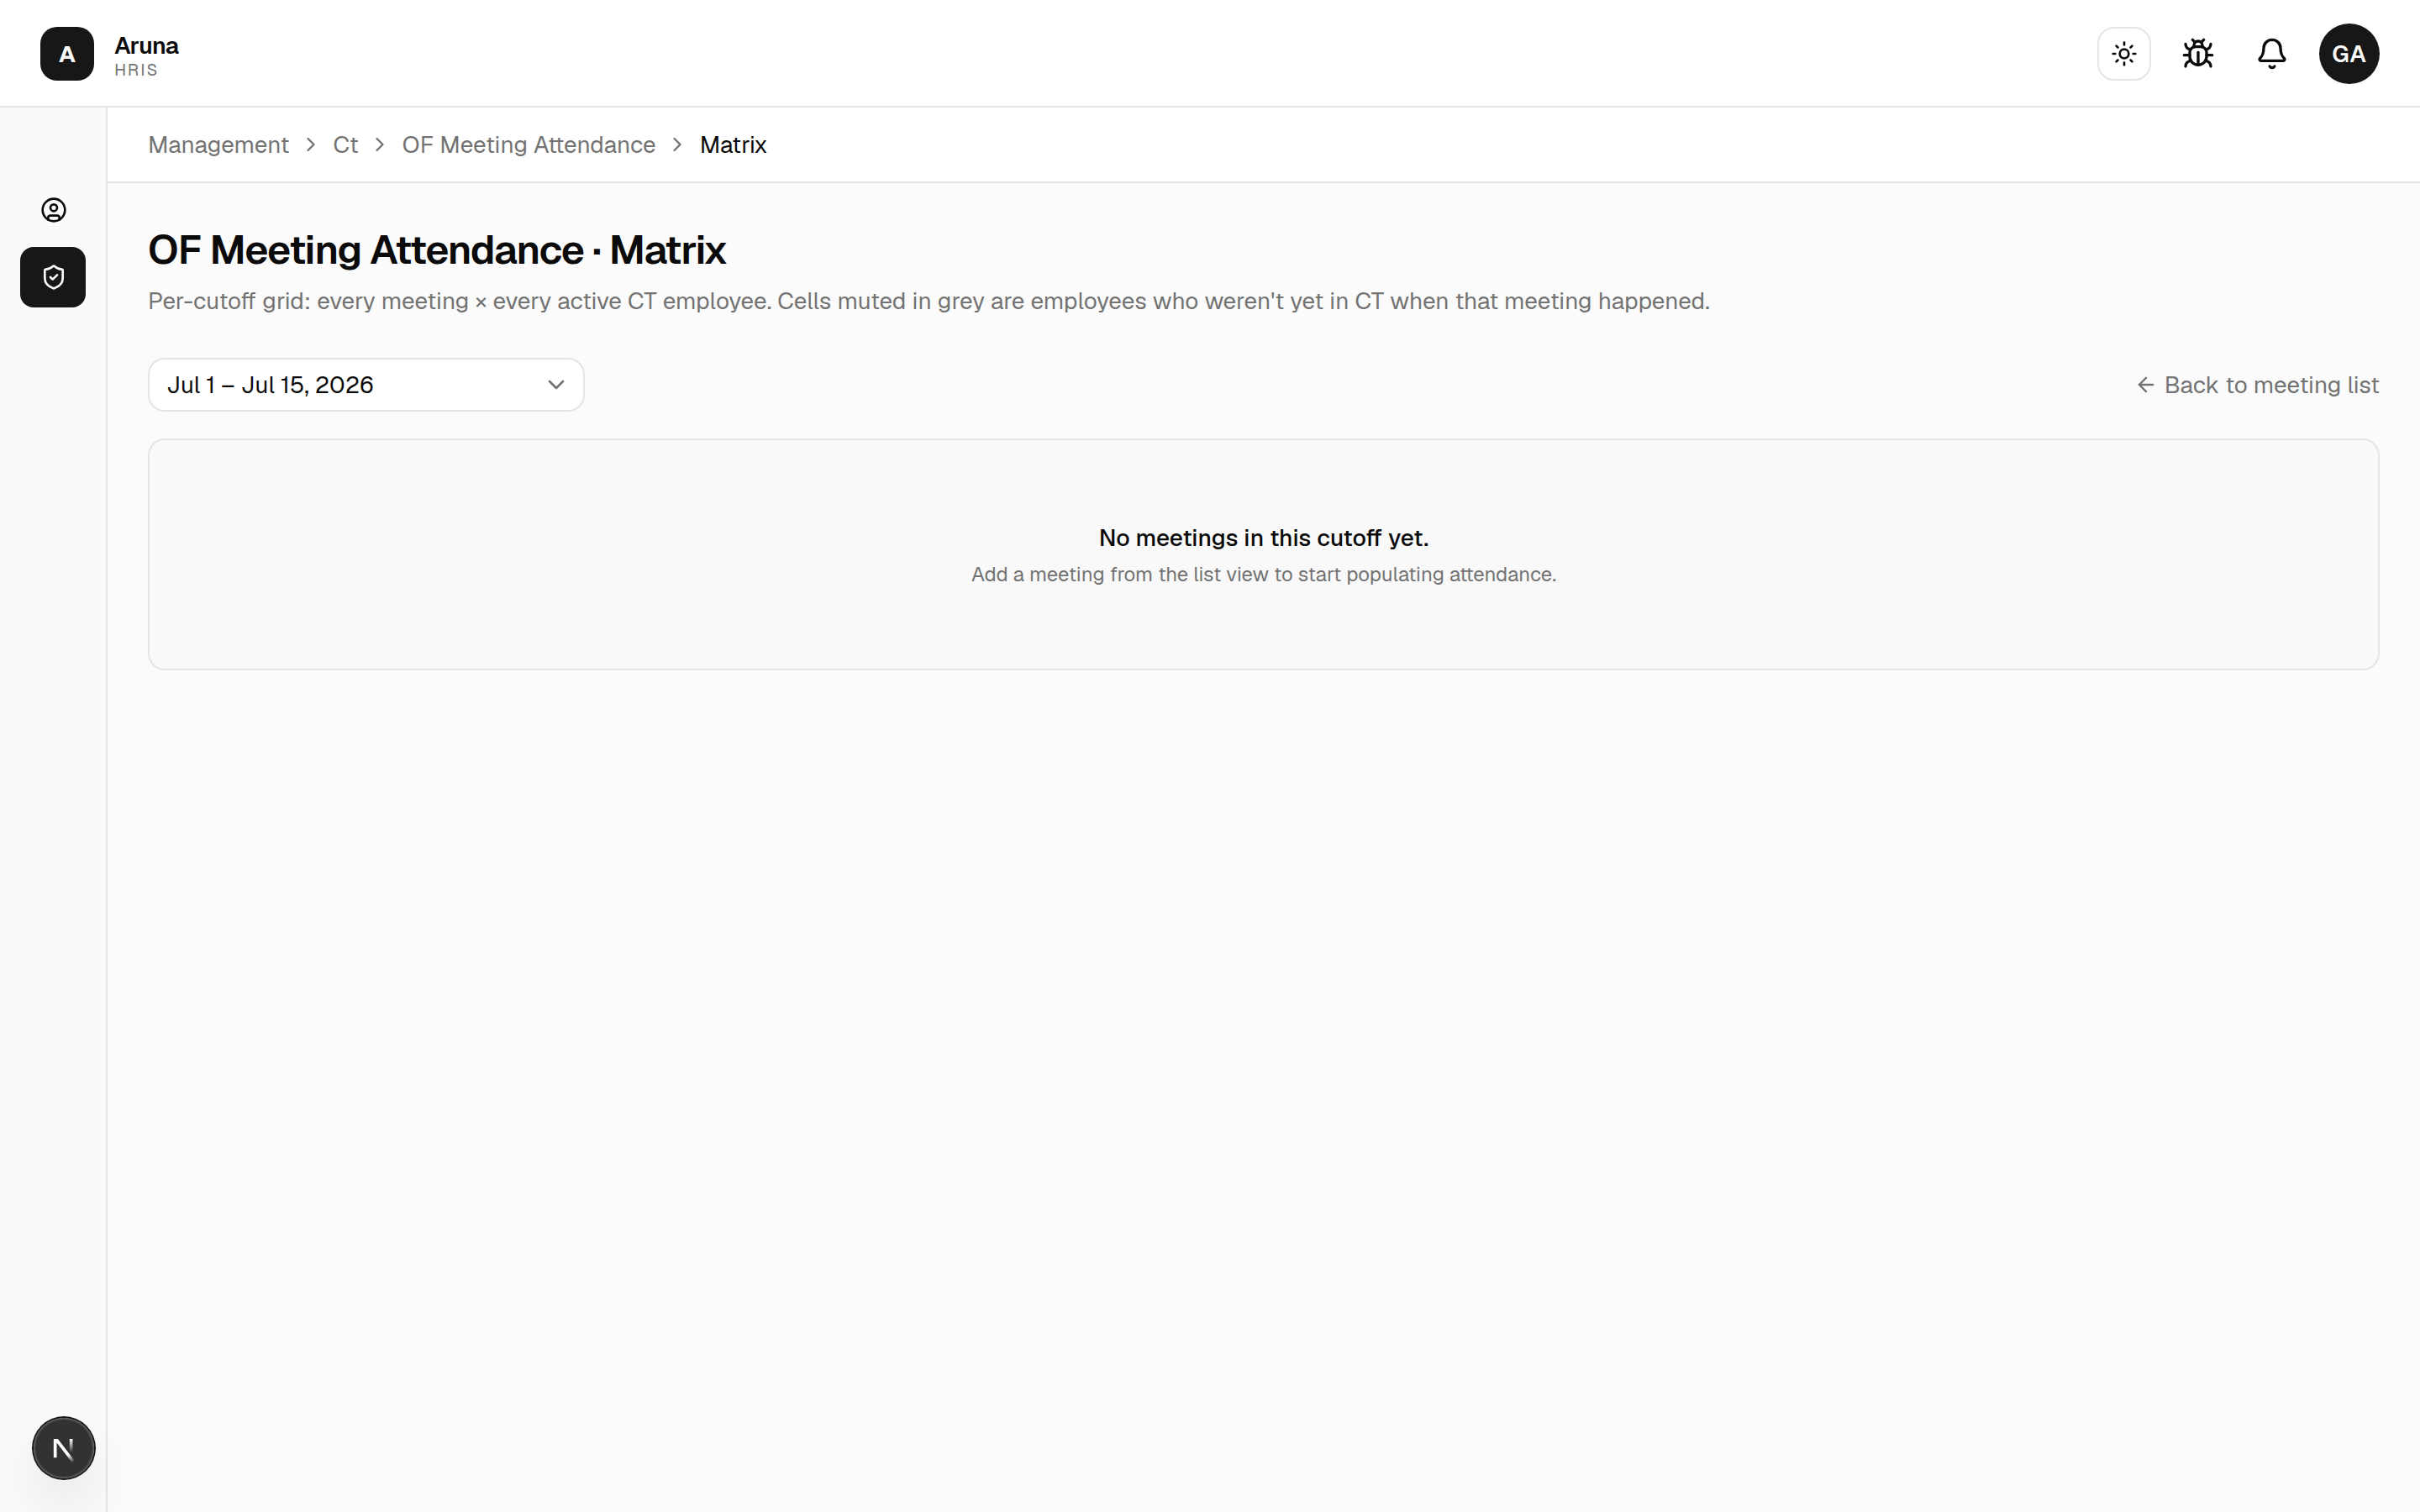The height and width of the screenshot is (1512, 2420).
Task: Go to Management breadcrumb
Action: click(x=218, y=145)
